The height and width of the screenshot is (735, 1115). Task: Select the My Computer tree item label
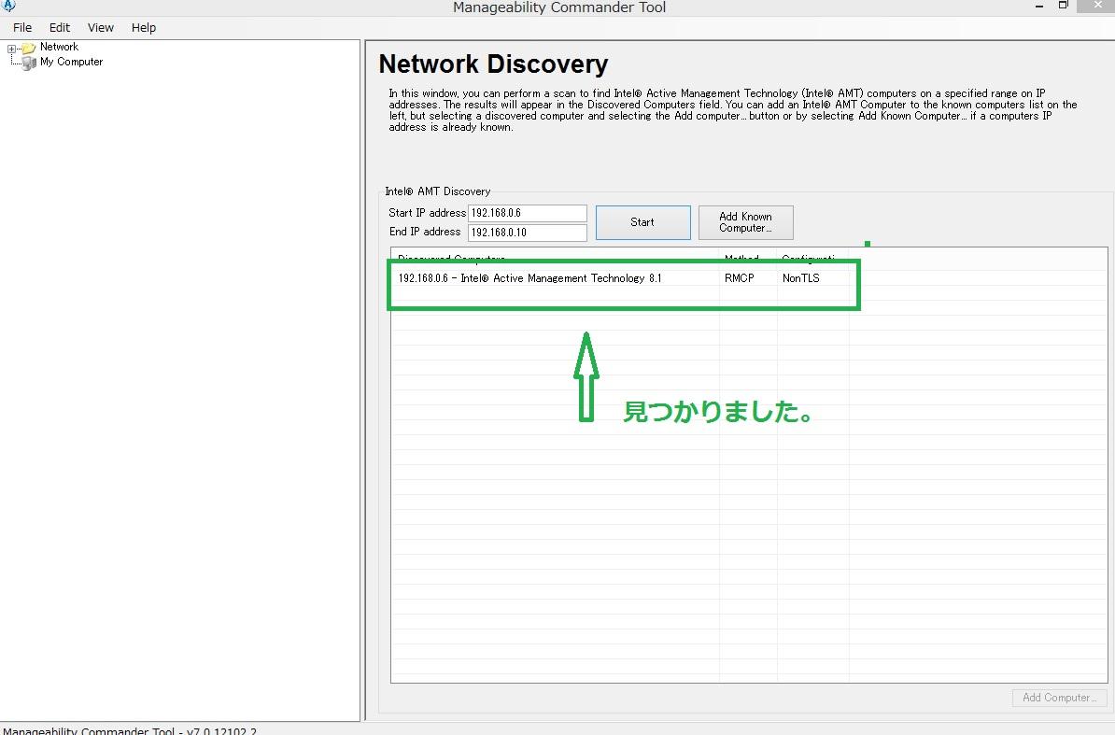(71, 62)
